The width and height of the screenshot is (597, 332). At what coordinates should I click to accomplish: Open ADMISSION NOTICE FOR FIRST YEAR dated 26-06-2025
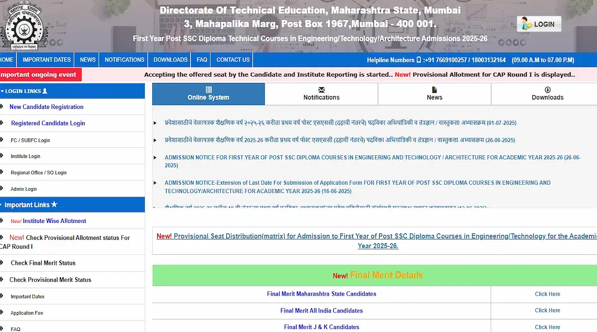click(373, 161)
